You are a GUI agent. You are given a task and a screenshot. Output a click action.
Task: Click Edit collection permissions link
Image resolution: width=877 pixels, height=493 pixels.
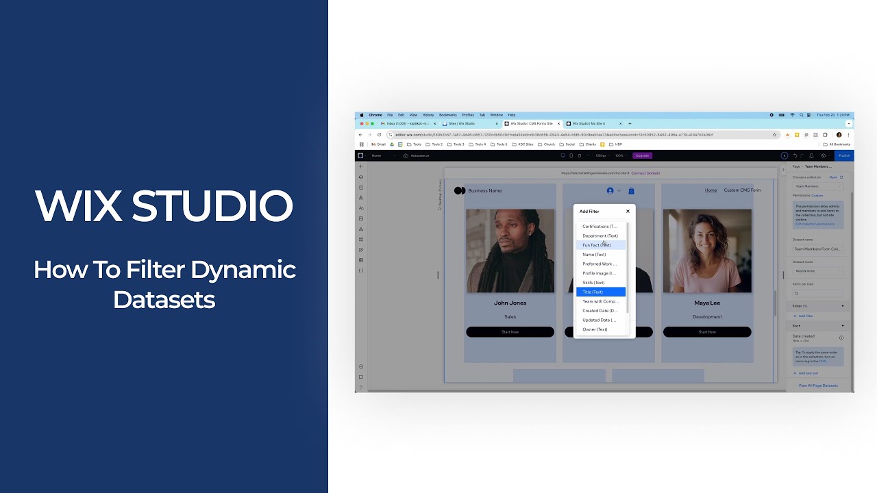[x=815, y=224]
